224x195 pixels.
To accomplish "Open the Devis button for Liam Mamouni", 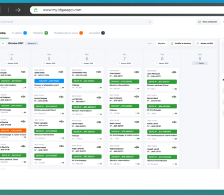I will [162, 82].
